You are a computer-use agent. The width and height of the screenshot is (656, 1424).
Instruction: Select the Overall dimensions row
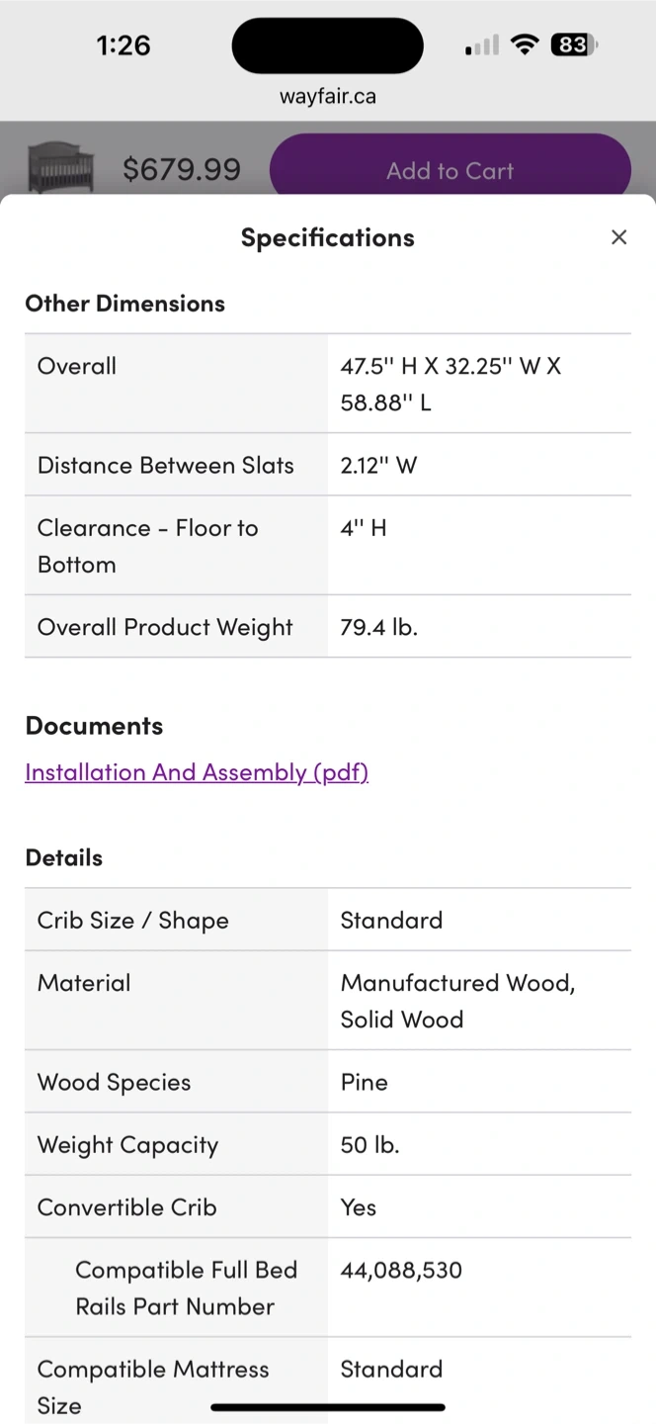[x=327, y=384]
